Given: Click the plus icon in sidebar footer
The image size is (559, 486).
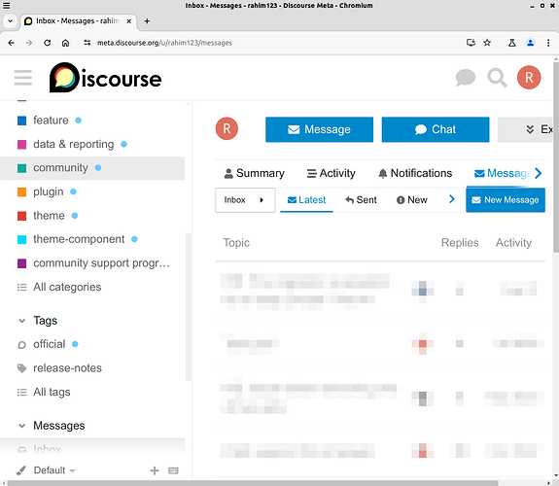Looking at the screenshot, I should [155, 470].
